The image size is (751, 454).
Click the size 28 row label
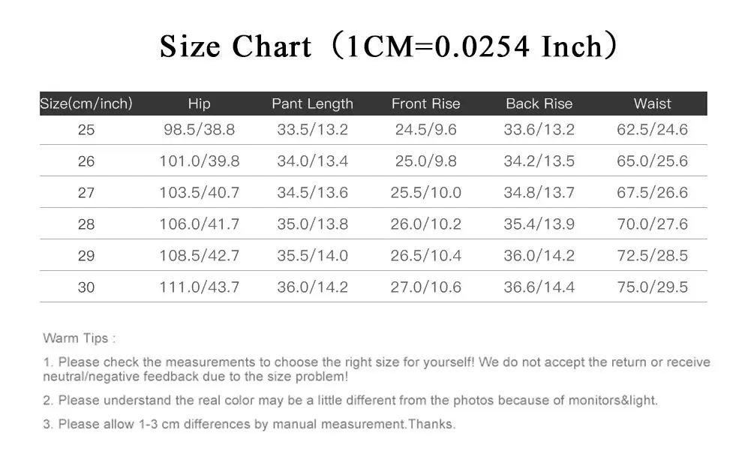(86, 224)
